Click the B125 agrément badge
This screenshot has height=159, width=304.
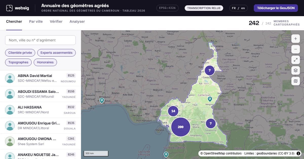[x=71, y=75]
